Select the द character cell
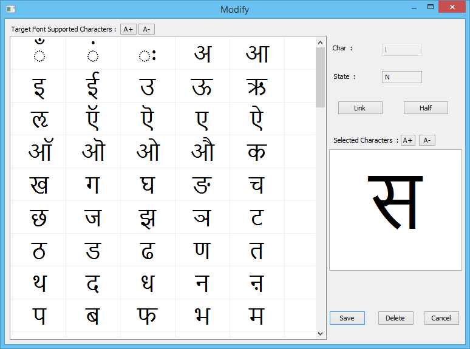This screenshot has width=470, height=349. tap(94, 282)
